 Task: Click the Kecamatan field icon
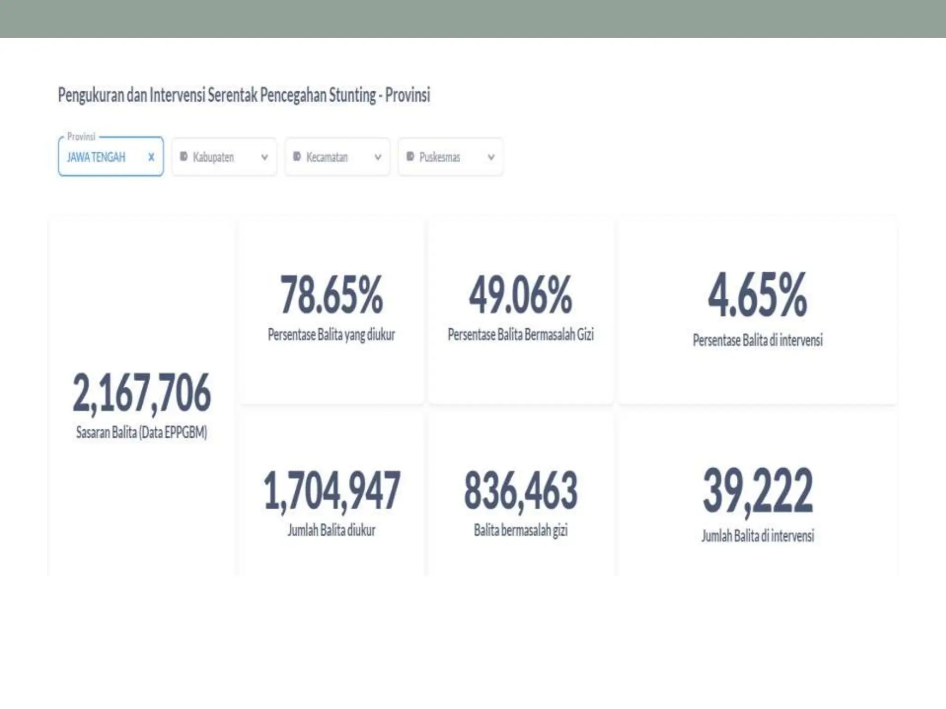297,157
